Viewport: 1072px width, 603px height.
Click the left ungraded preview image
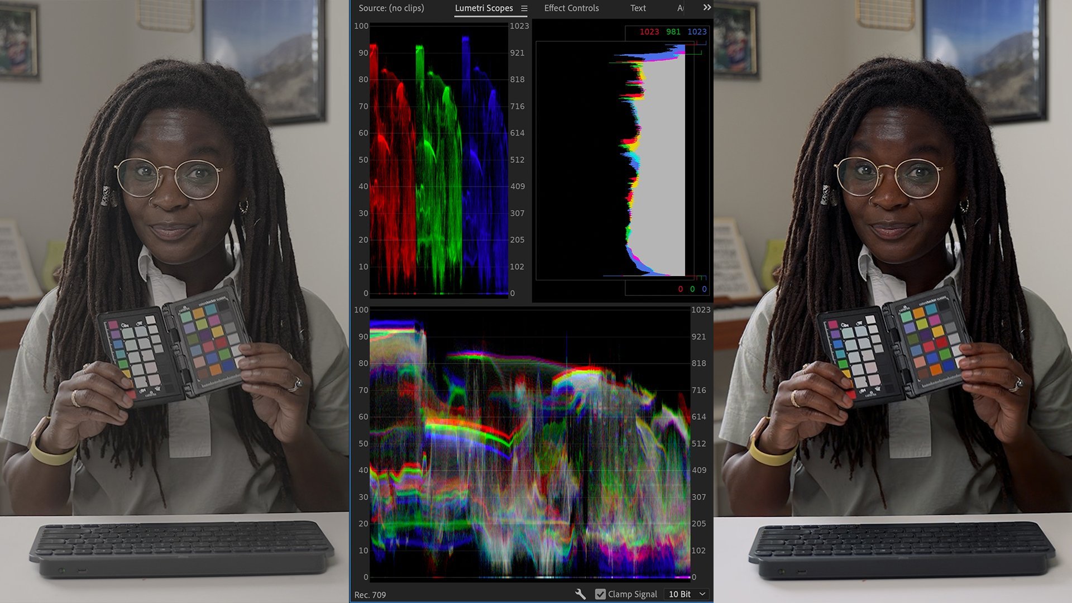pos(174,301)
